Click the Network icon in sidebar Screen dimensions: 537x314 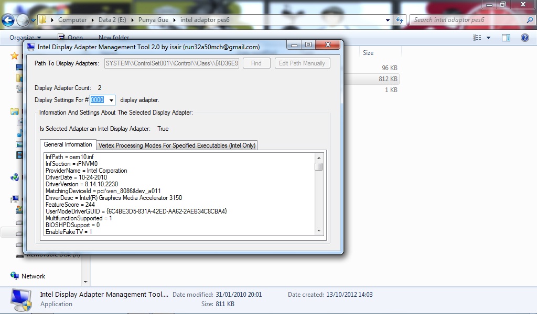click(14, 276)
